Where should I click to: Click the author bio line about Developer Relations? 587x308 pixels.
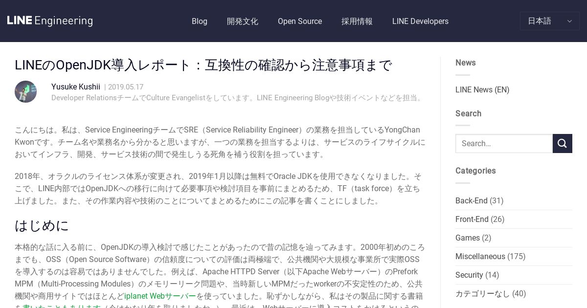[238, 98]
